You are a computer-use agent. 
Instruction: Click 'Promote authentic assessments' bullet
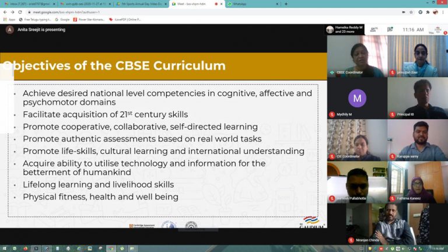click(142, 139)
